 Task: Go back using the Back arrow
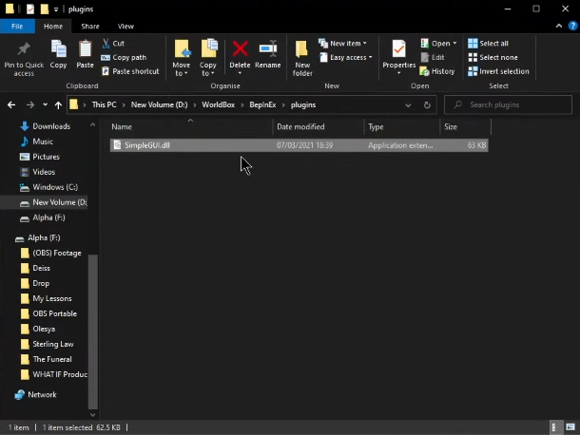pos(11,105)
